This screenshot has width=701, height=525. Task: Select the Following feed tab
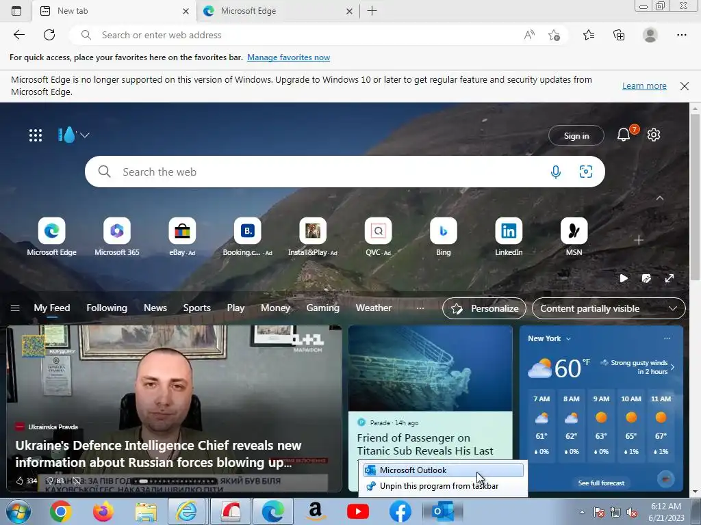point(106,308)
